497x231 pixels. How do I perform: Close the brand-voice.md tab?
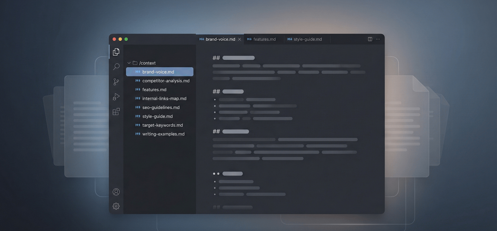coord(240,39)
